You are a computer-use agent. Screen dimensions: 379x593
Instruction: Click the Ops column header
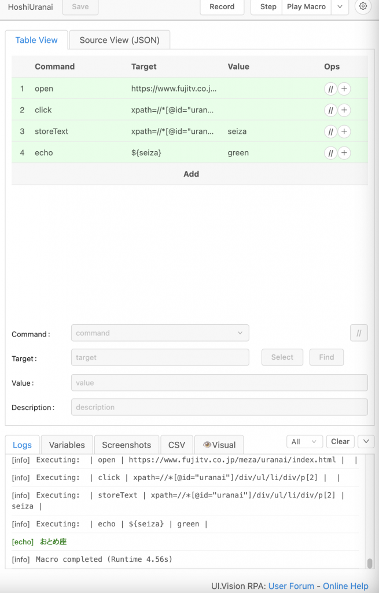332,67
